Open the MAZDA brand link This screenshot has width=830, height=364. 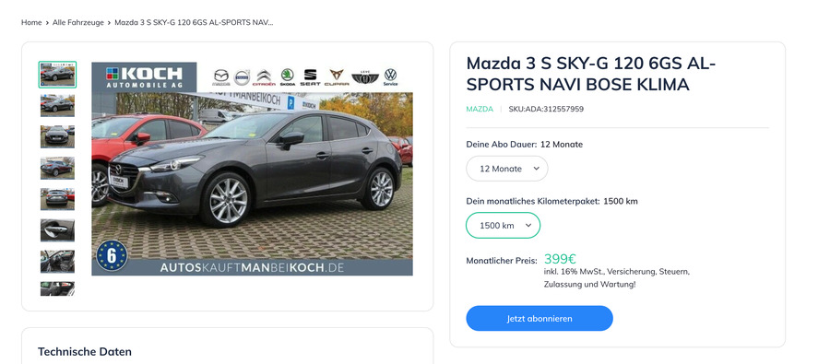point(479,109)
